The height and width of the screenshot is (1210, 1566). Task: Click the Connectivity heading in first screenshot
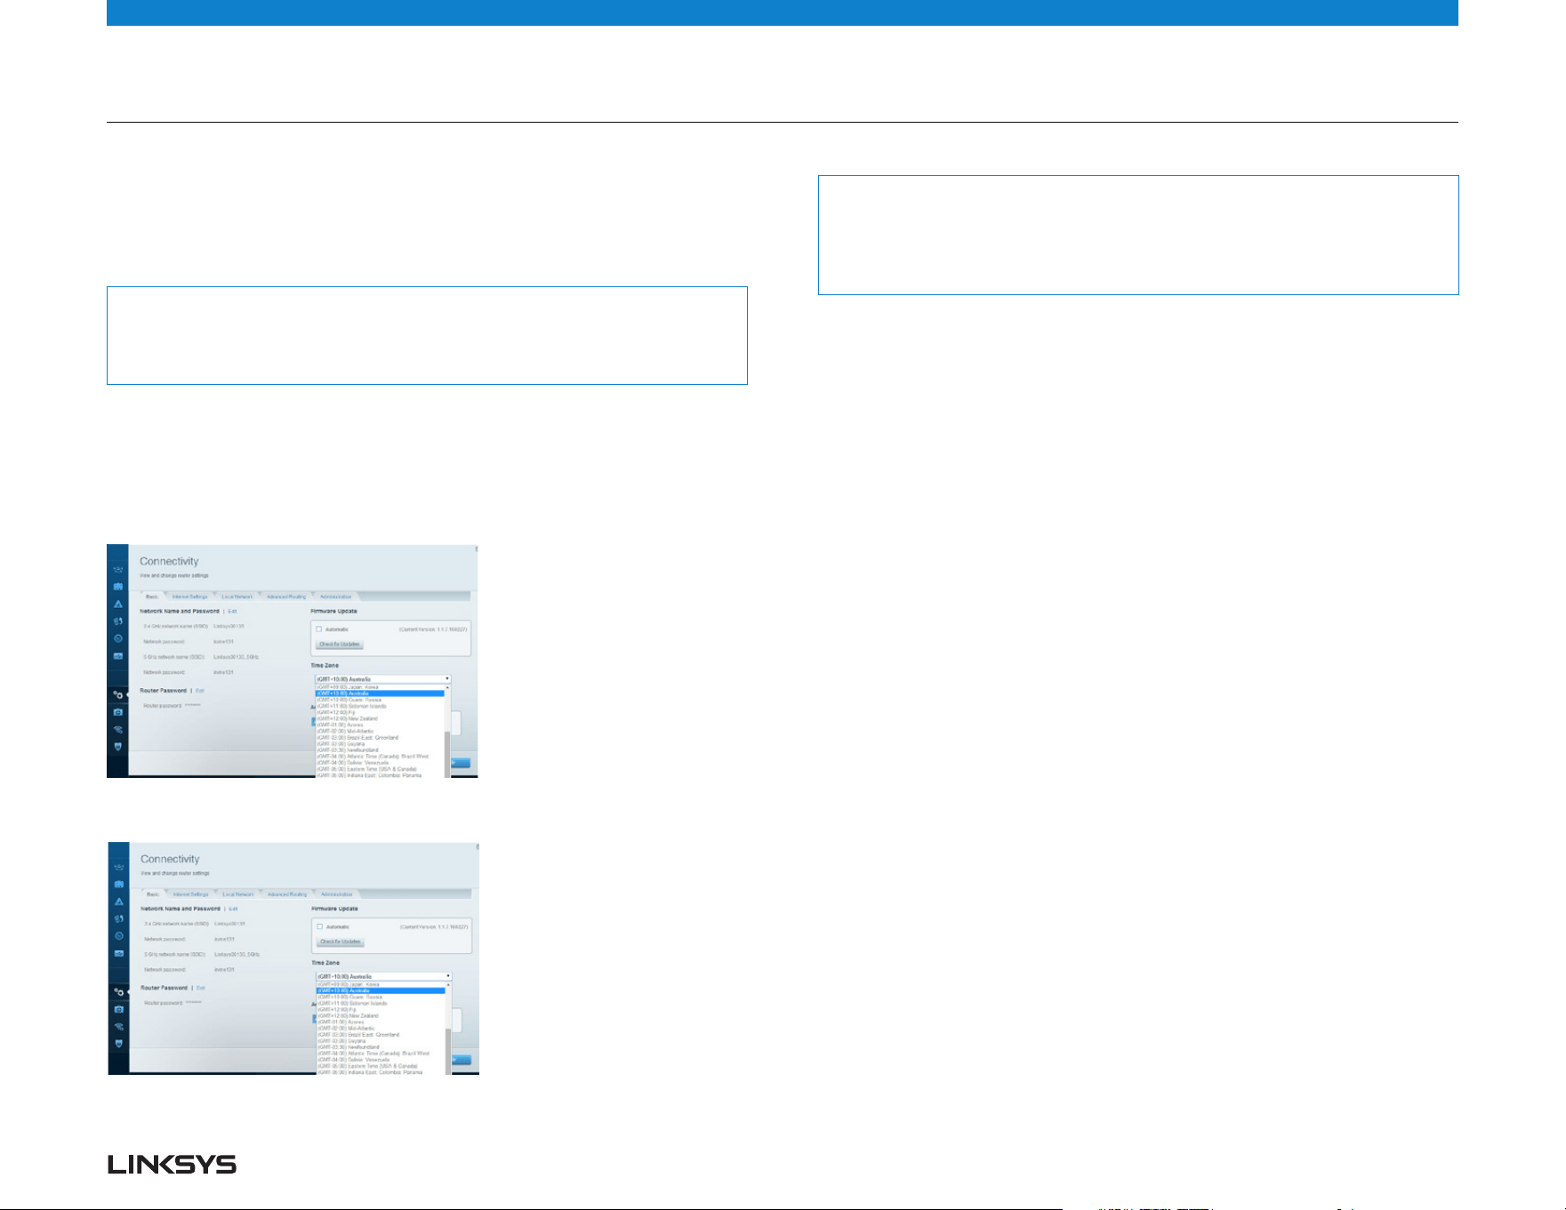tap(169, 561)
